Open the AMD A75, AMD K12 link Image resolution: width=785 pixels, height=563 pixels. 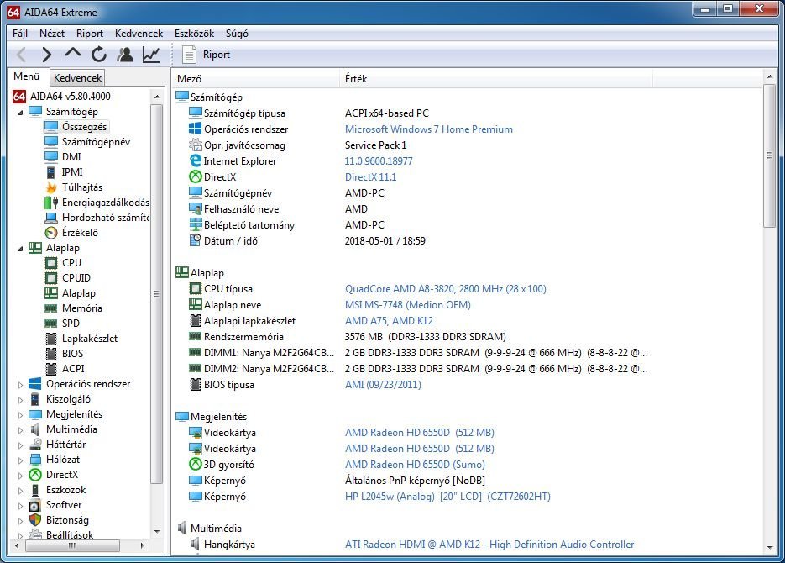pos(389,320)
